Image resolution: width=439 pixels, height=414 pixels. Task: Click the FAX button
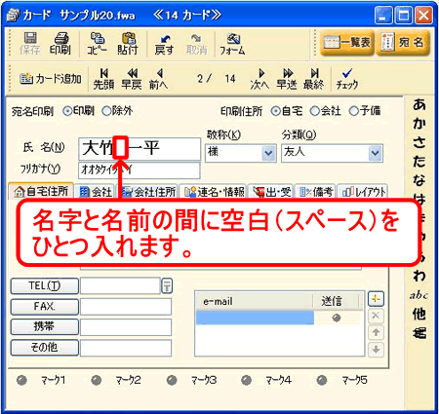click(45, 307)
